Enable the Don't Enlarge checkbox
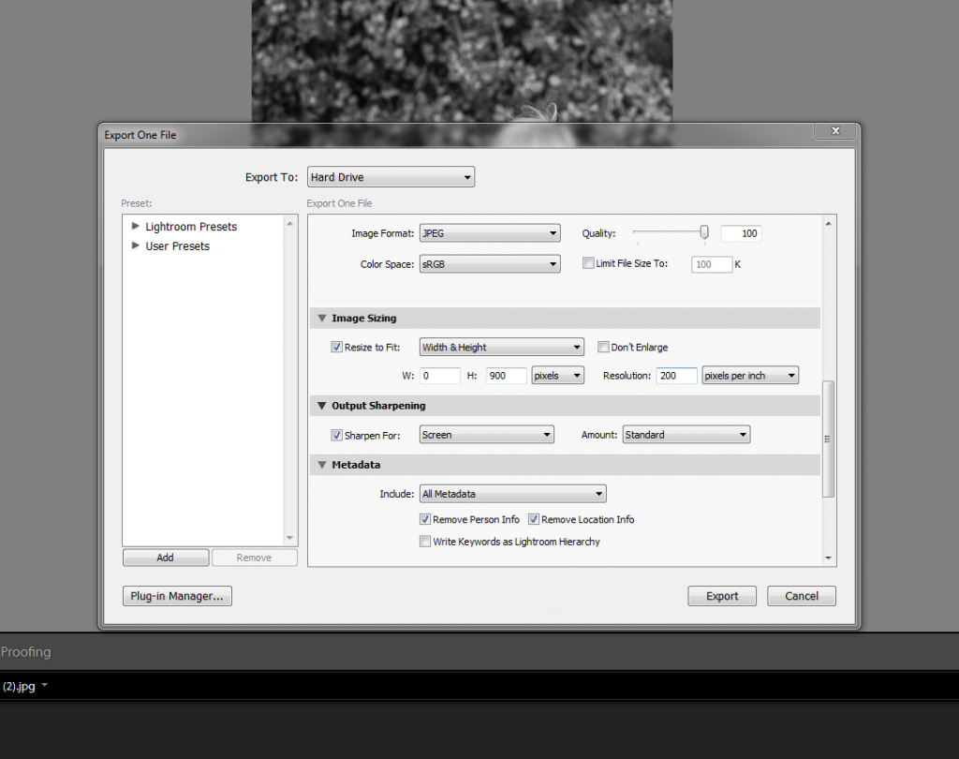959x759 pixels. click(x=603, y=348)
